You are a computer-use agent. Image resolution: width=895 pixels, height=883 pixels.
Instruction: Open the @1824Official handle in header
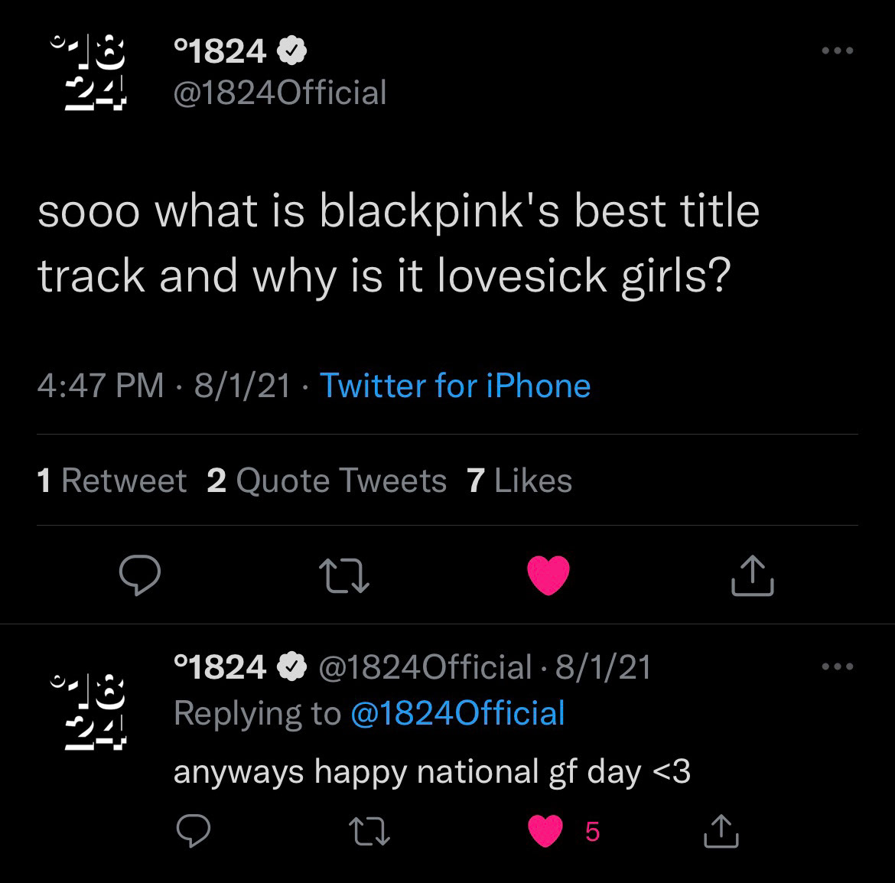pyautogui.click(x=280, y=93)
